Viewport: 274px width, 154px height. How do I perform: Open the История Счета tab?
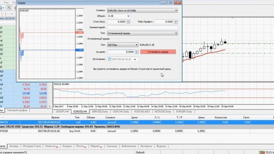point(32,146)
